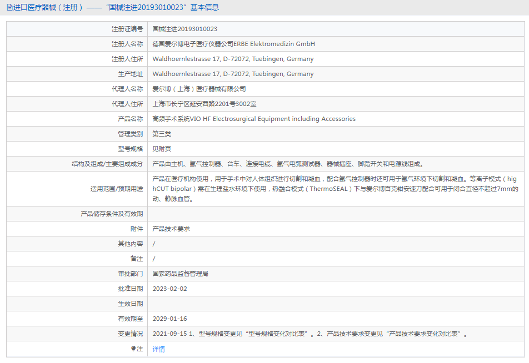Screen dimensions: 529x363
Task: Click the lightbulb icon beside 注
Action: pyautogui.click(x=133, y=349)
